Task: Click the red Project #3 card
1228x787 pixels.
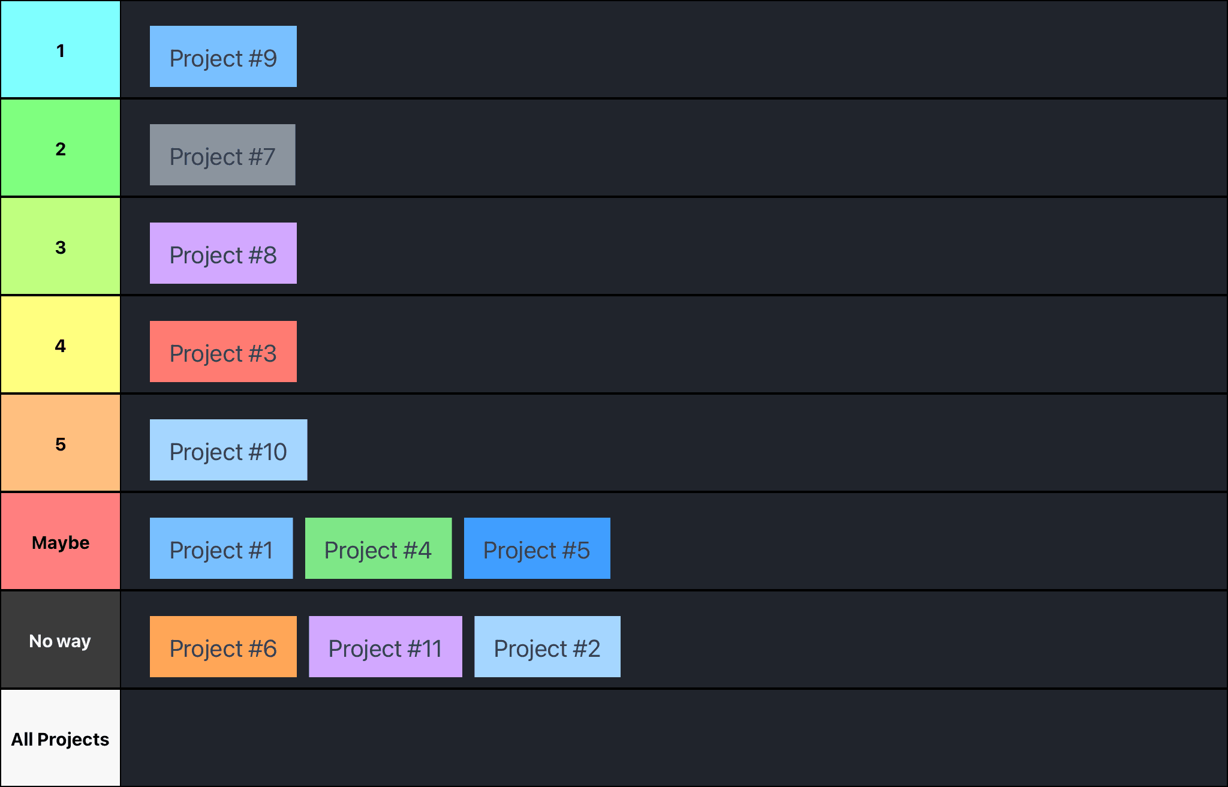Action: [223, 352]
